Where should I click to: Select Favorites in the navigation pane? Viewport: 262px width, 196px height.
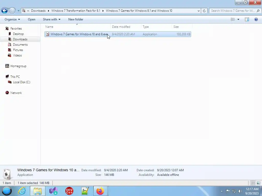click(x=16, y=29)
